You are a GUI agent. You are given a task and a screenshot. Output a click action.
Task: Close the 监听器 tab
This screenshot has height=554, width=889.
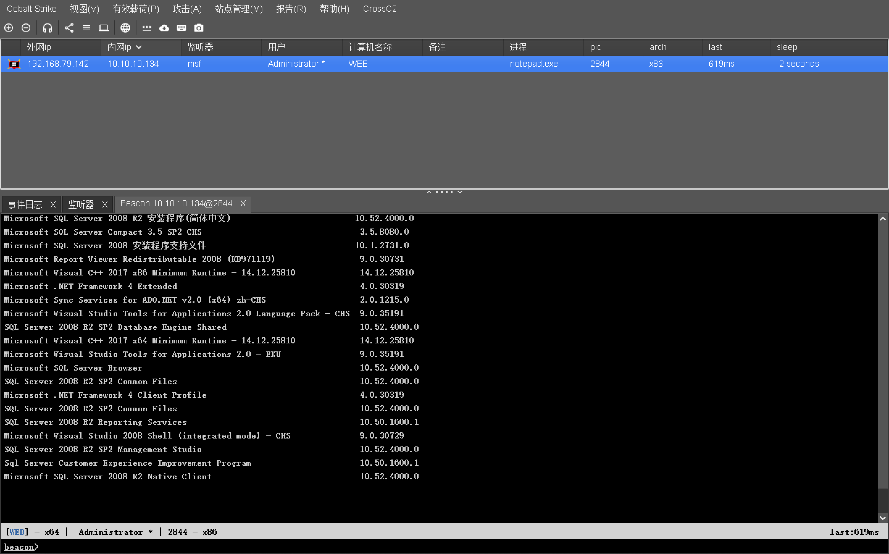click(105, 204)
